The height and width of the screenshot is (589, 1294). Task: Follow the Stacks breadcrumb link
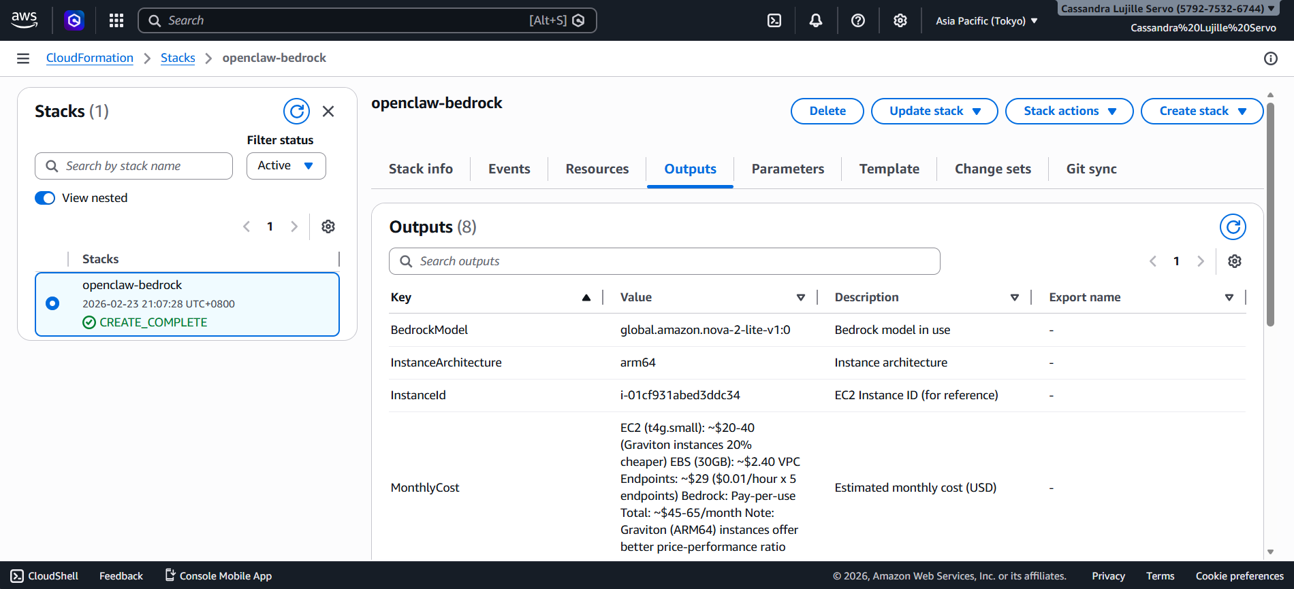178,58
